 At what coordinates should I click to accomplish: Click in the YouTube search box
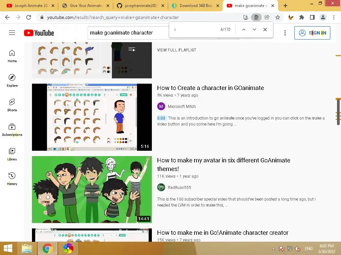pos(128,33)
